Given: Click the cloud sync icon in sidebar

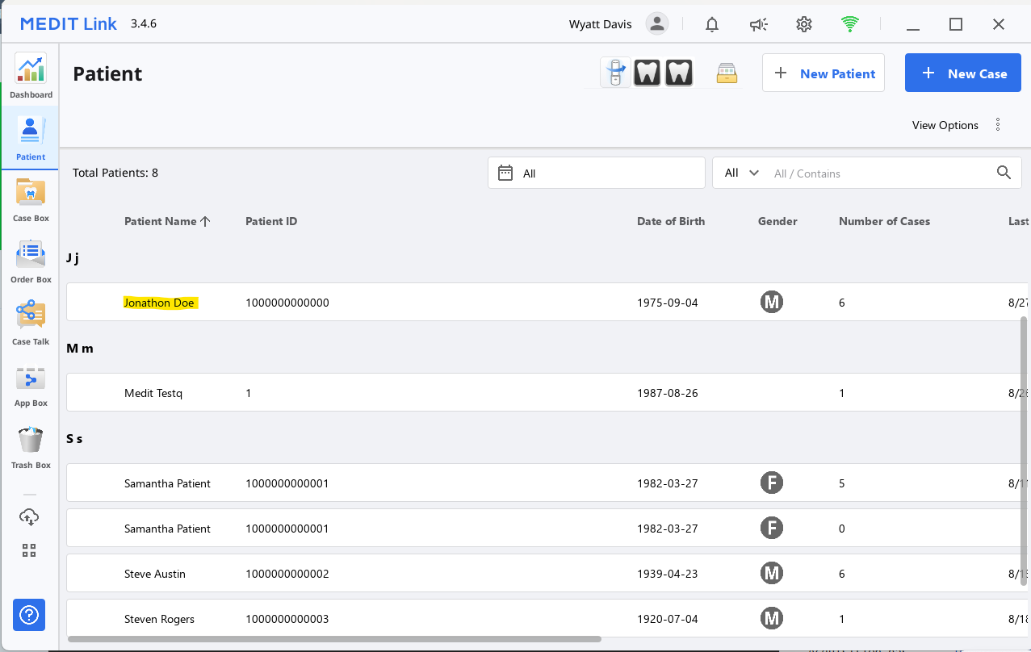Looking at the screenshot, I should [x=29, y=517].
